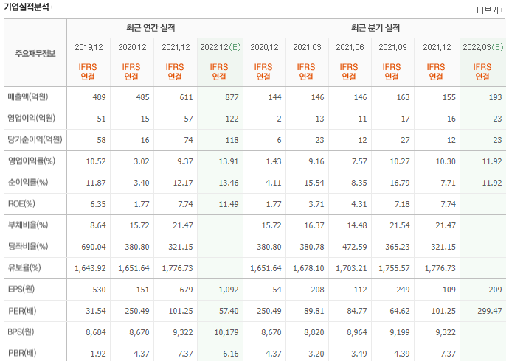Select 영업이익 value 51
The image size is (509, 361).
coord(101,119)
